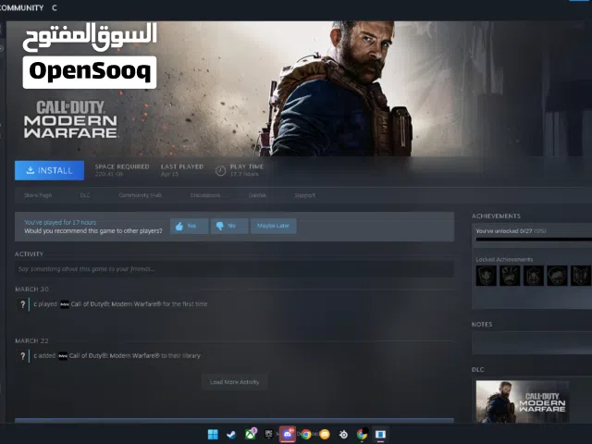The image size is (592, 444).
Task: Open the active Snipping Tool taskbar icon
Action: [x=380, y=435]
